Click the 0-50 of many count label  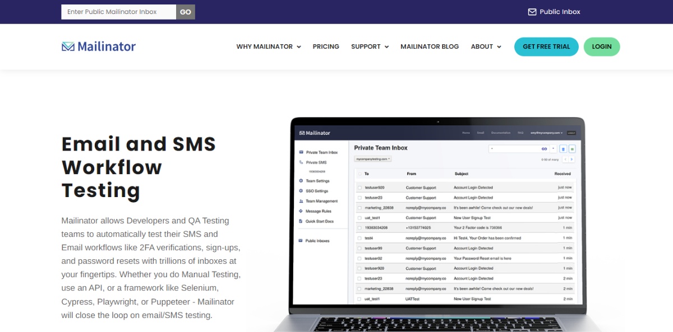pos(550,160)
